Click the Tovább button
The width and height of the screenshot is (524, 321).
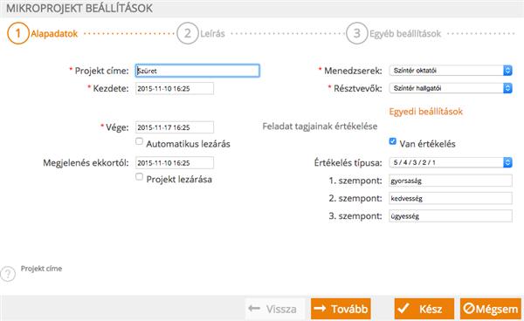coord(341,309)
